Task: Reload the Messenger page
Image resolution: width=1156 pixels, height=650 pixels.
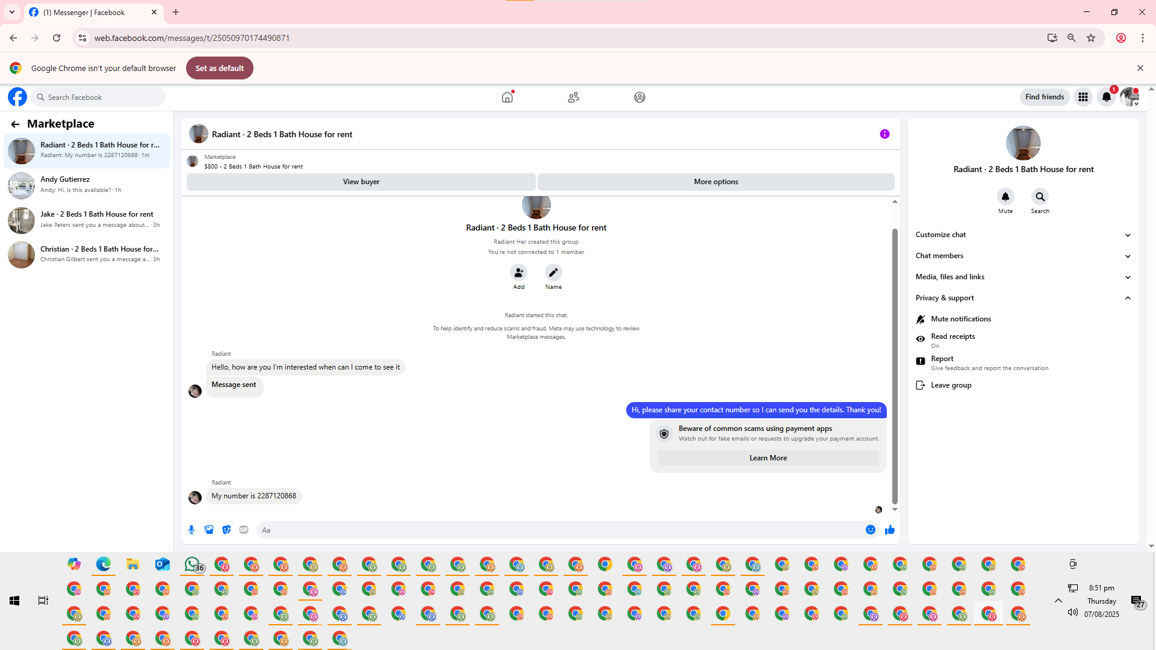Action: [x=57, y=38]
